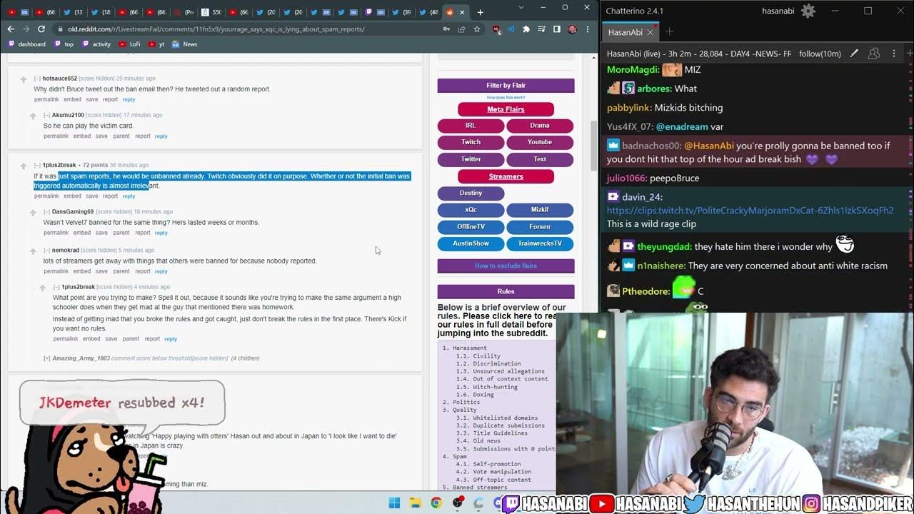
Task: Filter by the TrainwrecksTV flair
Action: click(540, 243)
